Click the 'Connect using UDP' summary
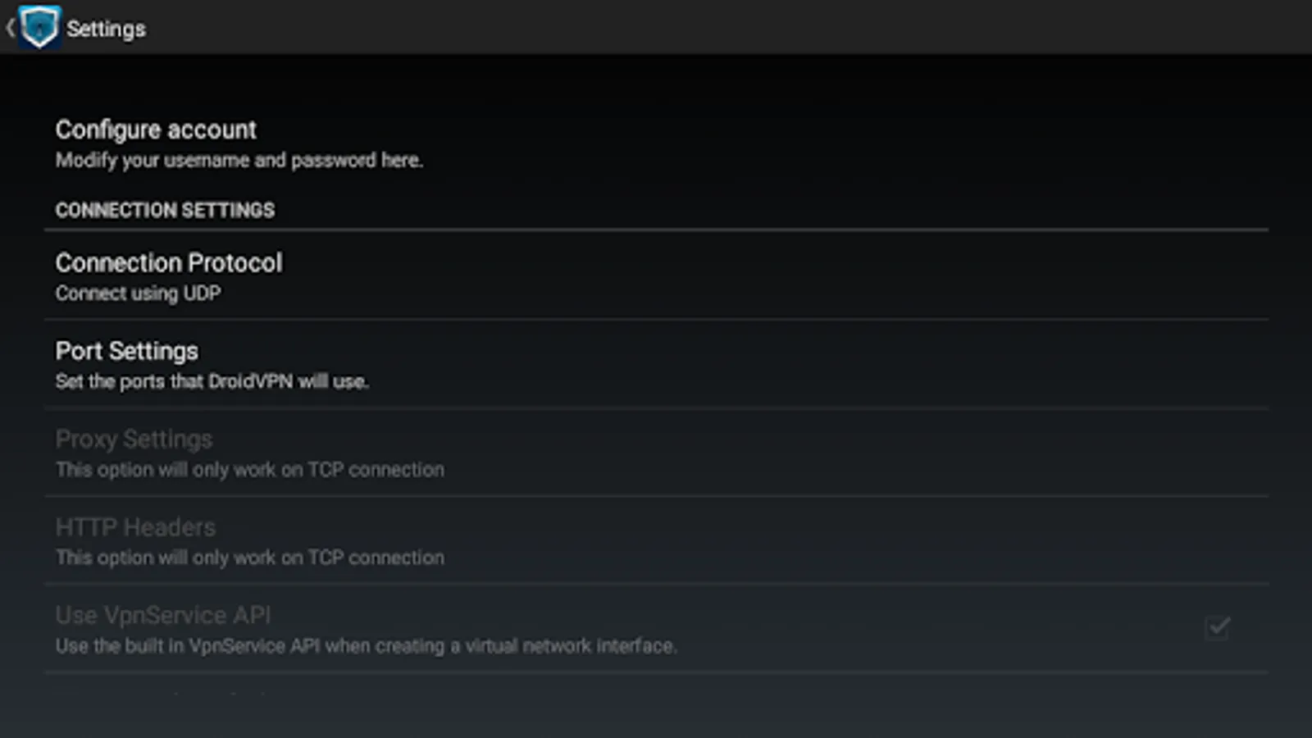Viewport: 1312px width, 738px height. point(138,294)
